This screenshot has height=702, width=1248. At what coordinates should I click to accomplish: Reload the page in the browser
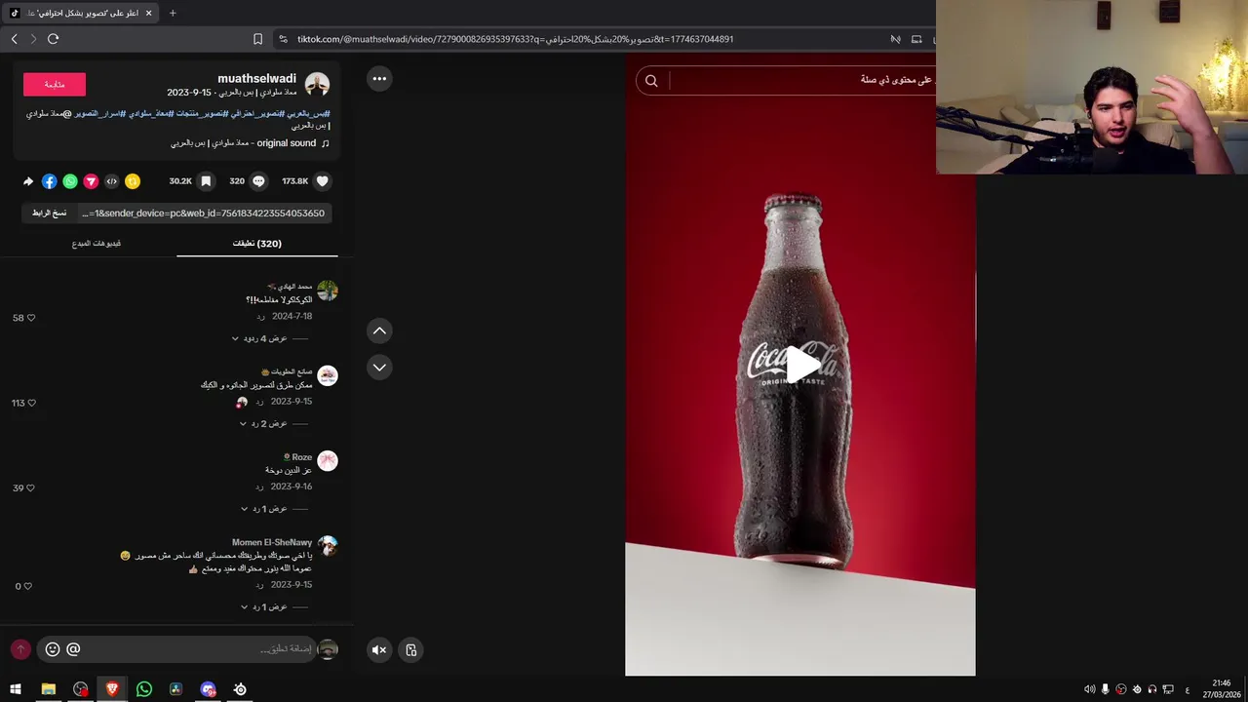[53, 39]
